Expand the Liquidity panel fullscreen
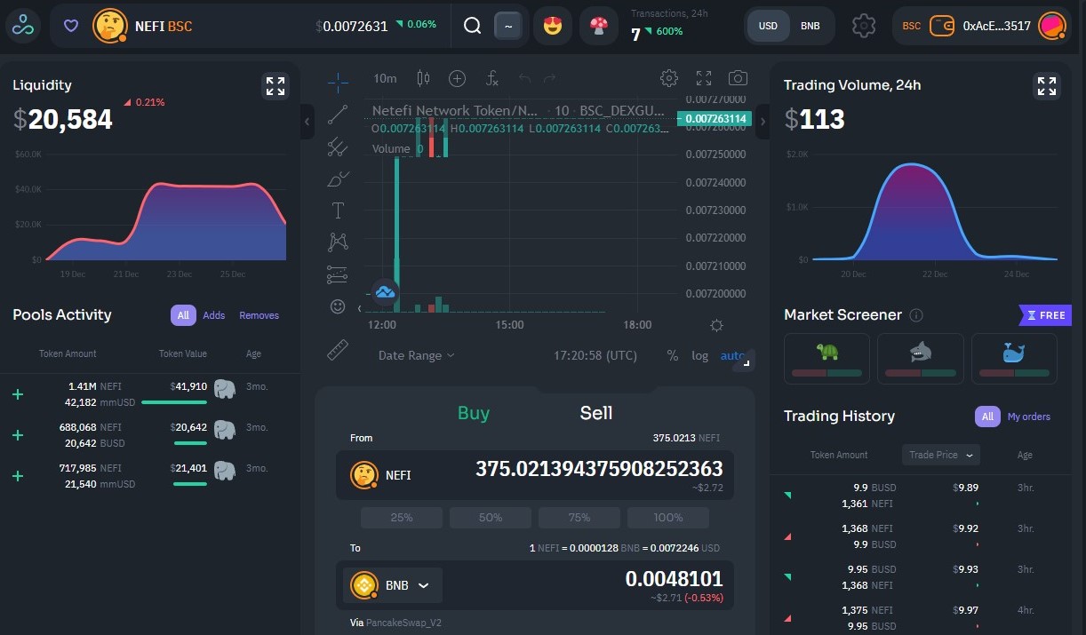Image resolution: width=1086 pixels, height=635 pixels. 275,86
